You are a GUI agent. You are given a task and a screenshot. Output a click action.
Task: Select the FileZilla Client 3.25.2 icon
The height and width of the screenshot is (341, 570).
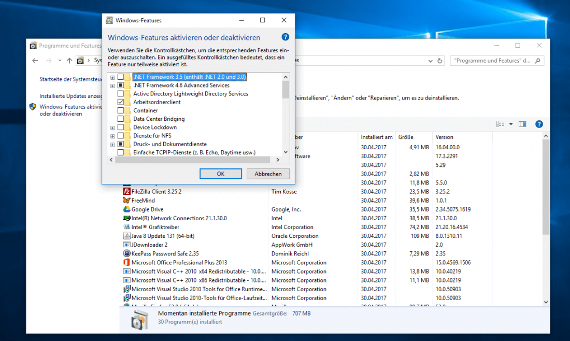tap(125, 191)
